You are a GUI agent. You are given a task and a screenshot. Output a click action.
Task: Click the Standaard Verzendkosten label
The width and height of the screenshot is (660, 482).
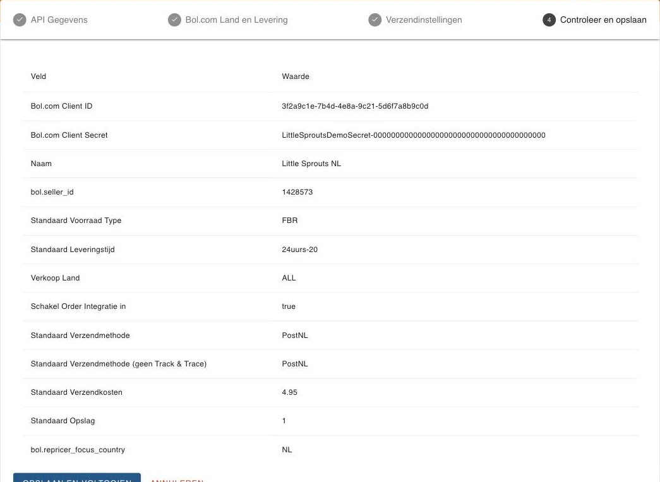tap(76, 392)
